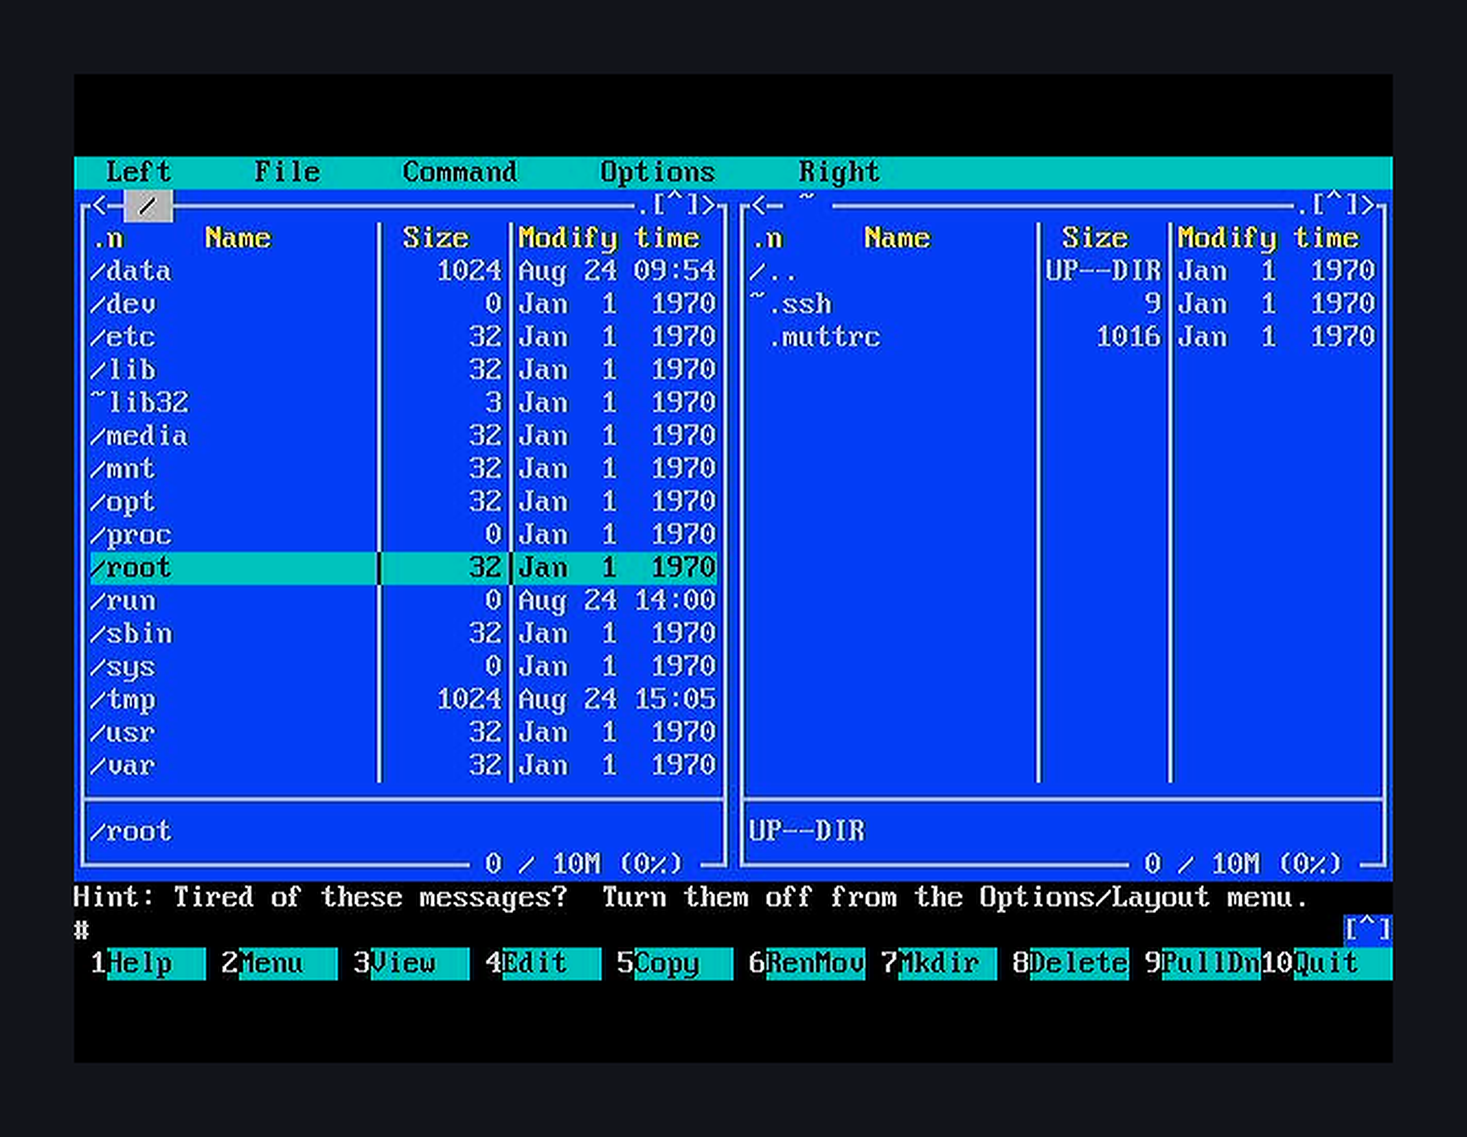Open the File menu
The width and height of the screenshot is (1467, 1137).
(x=287, y=172)
